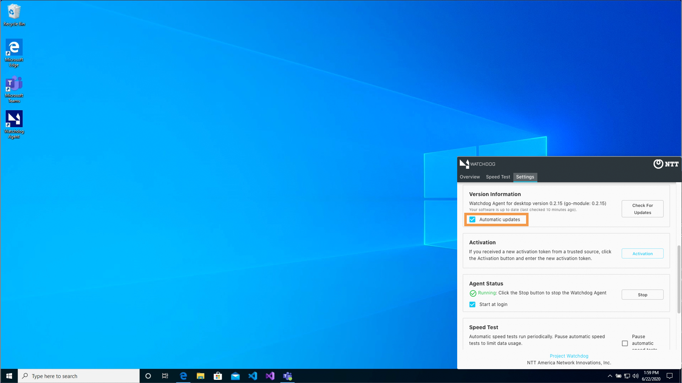Launch Edge from the taskbar
Viewport: 682px width, 383px height.
(183, 376)
